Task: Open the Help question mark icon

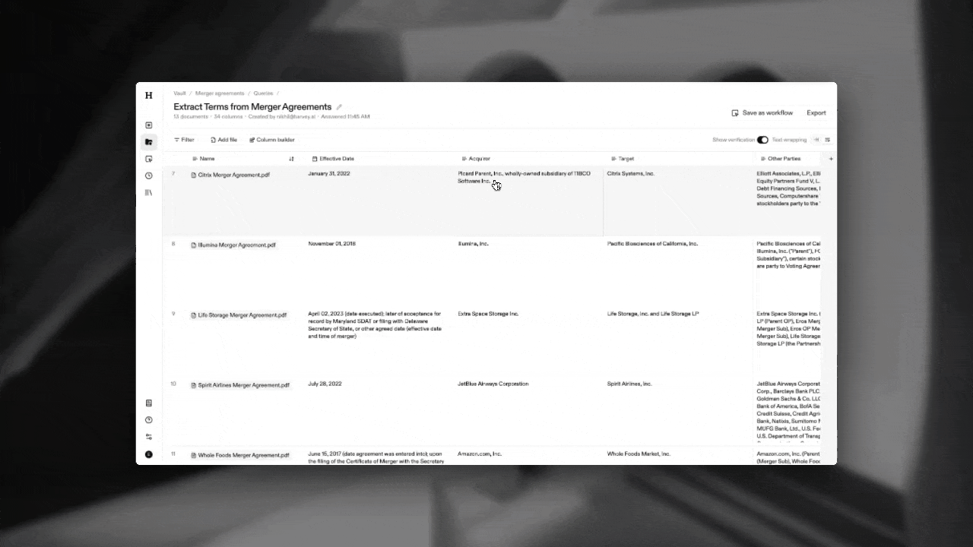Action: pos(148,420)
